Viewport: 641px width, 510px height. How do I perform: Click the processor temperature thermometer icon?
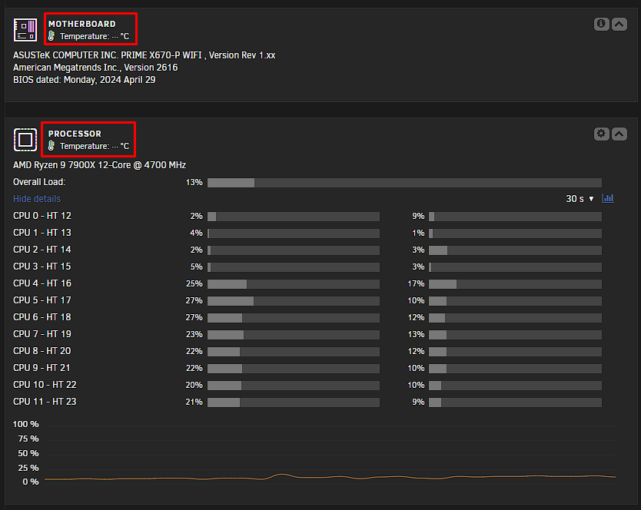point(51,146)
